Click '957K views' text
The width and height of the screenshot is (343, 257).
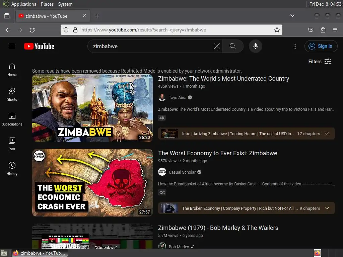point(168,161)
